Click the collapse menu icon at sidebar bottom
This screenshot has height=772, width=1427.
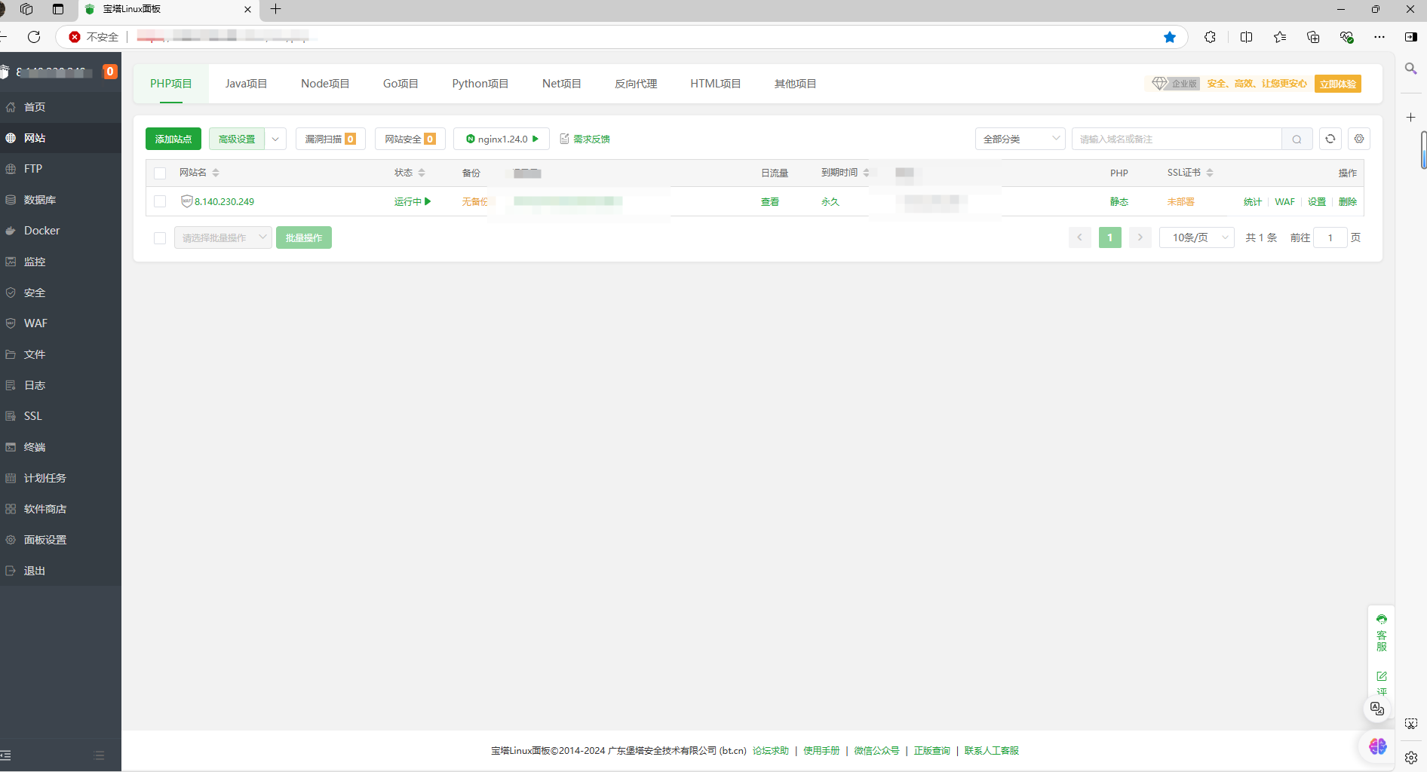[6, 755]
